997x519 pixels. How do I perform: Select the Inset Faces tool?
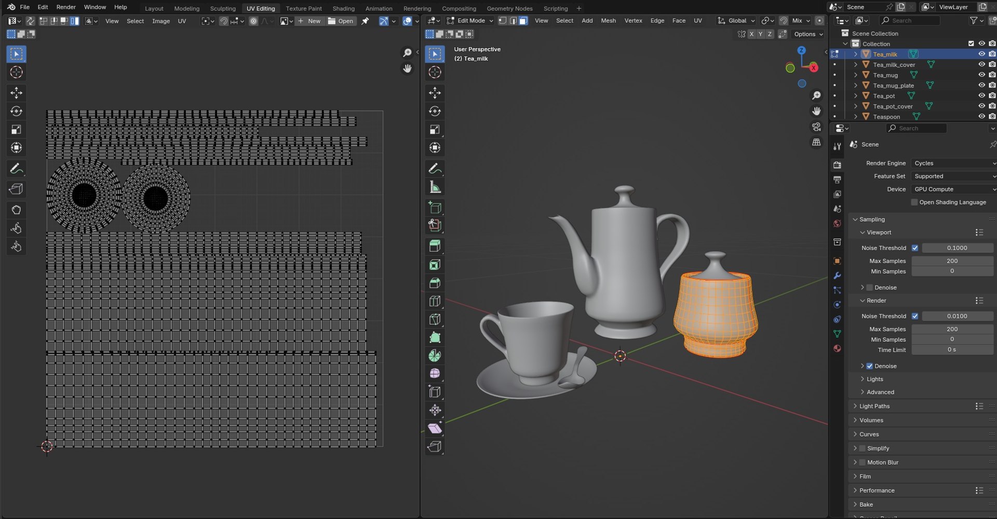[435, 264]
